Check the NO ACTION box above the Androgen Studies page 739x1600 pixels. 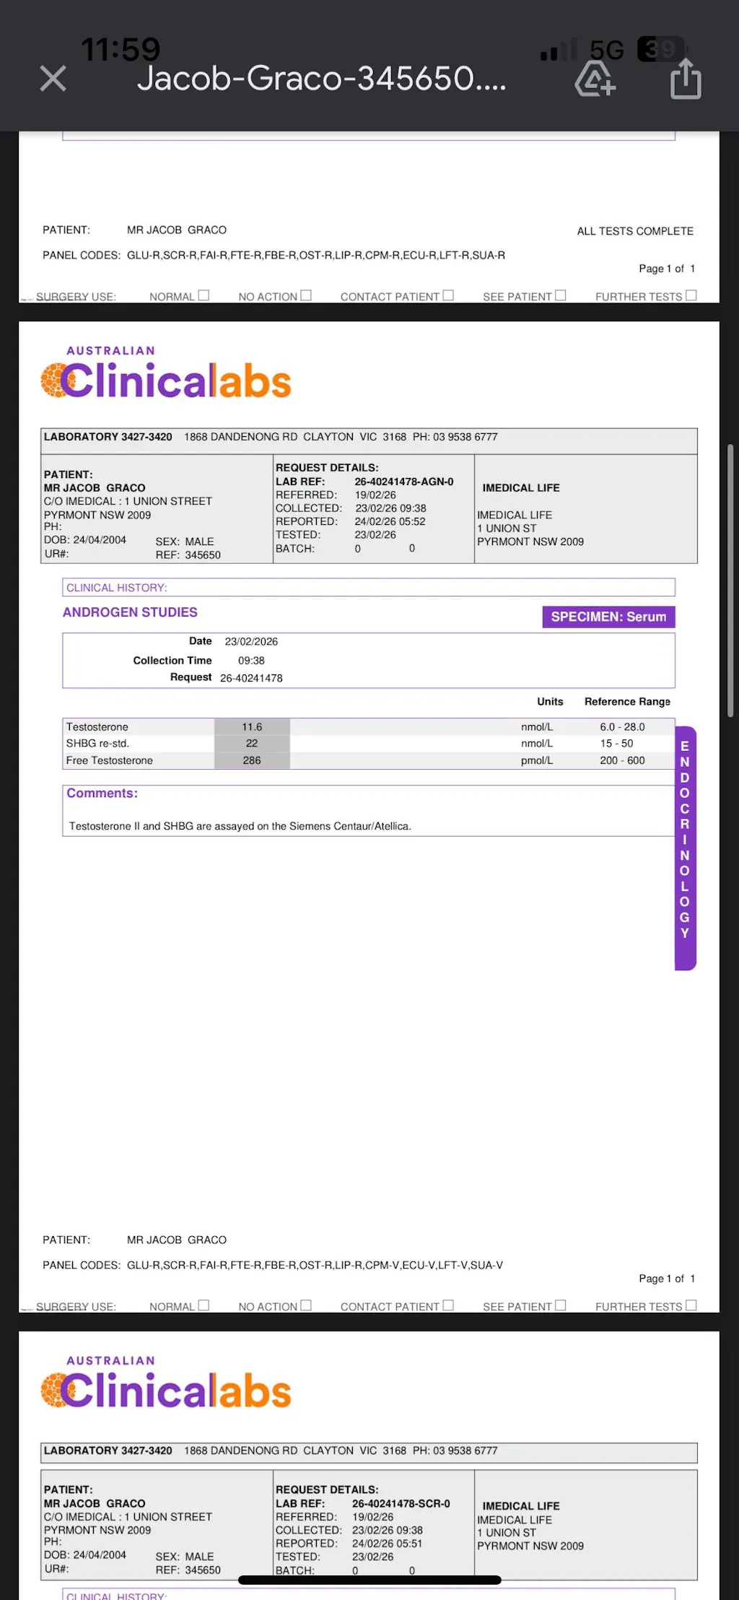tap(306, 295)
